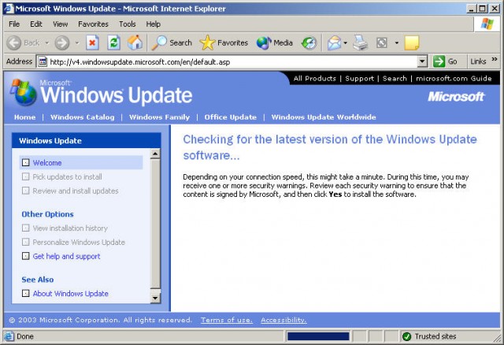Click the Mail envelope icon
This screenshot has height=345, width=504.
coord(334,43)
